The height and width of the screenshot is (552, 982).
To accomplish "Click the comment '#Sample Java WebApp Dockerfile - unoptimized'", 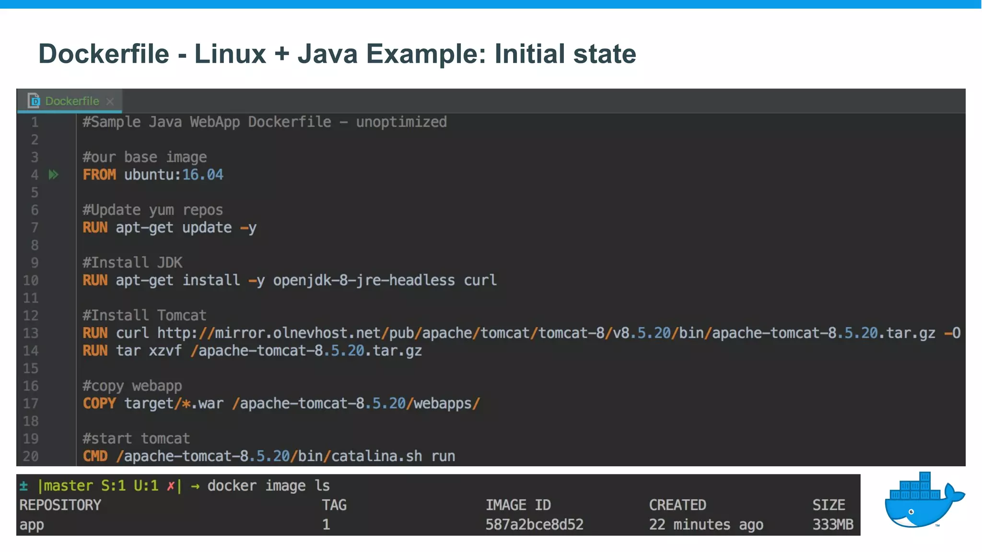I will (265, 122).
